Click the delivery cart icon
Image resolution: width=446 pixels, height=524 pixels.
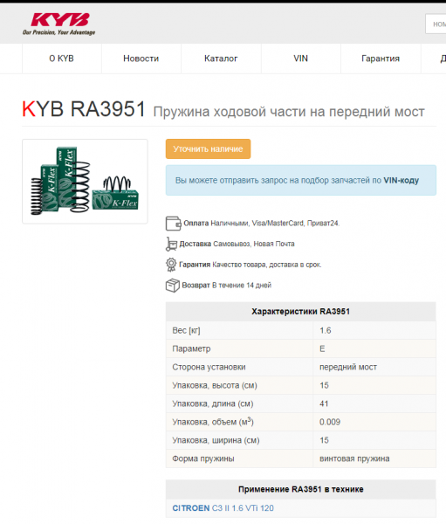point(171,244)
